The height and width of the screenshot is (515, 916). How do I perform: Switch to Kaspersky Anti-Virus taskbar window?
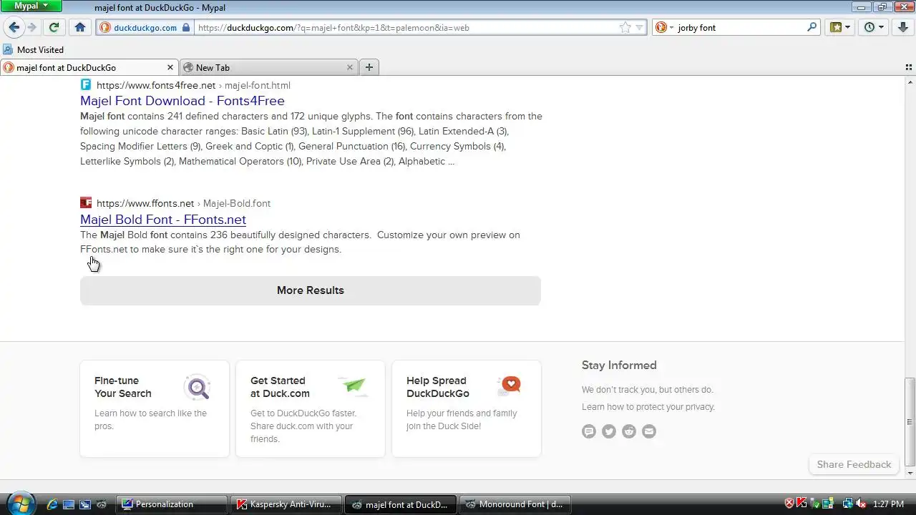tap(286, 504)
